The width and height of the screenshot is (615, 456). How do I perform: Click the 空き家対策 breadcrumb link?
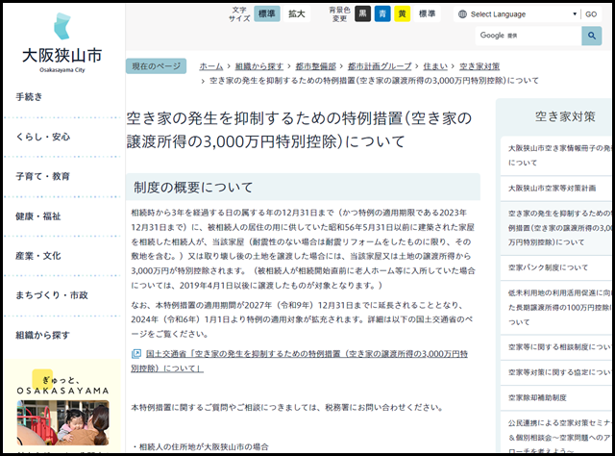pyautogui.click(x=480, y=66)
